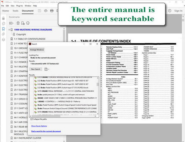Select the 1999 MUSTANG WIRING DIAGRAMS bookmark
This screenshot has width=185, height=142.
[x=33, y=30]
